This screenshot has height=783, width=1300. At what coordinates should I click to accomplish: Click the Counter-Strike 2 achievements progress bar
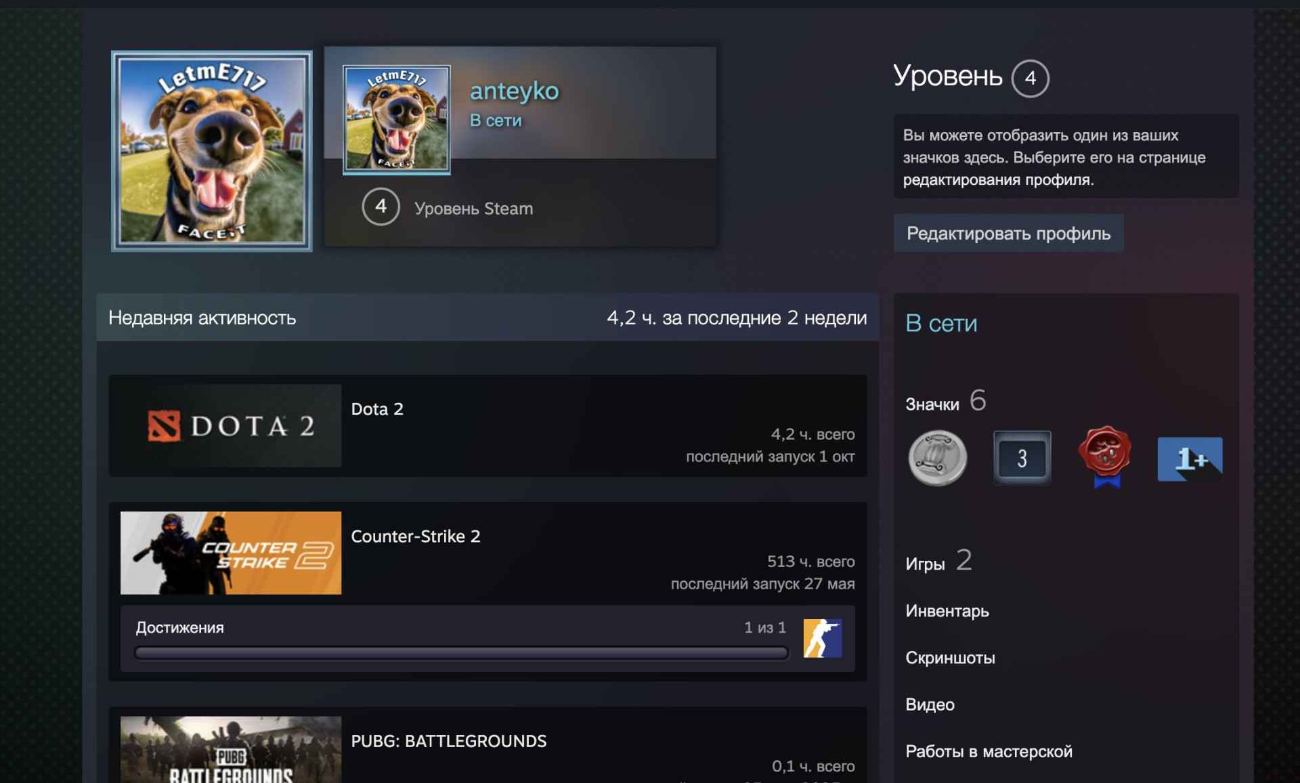[x=462, y=653]
